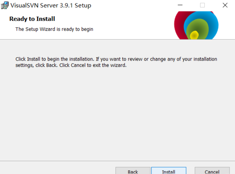Cancel the VisualSVN Server setup

[212, 171]
